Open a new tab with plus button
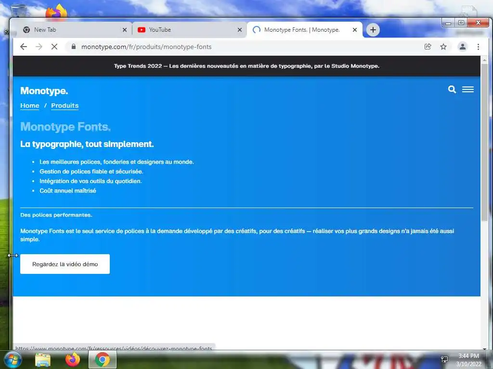This screenshot has width=493, height=369. coord(373,30)
